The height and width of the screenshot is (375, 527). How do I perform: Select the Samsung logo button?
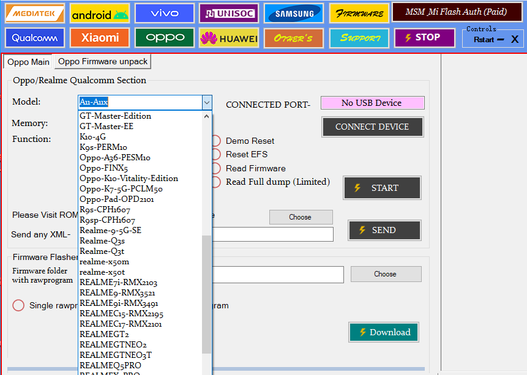click(294, 13)
